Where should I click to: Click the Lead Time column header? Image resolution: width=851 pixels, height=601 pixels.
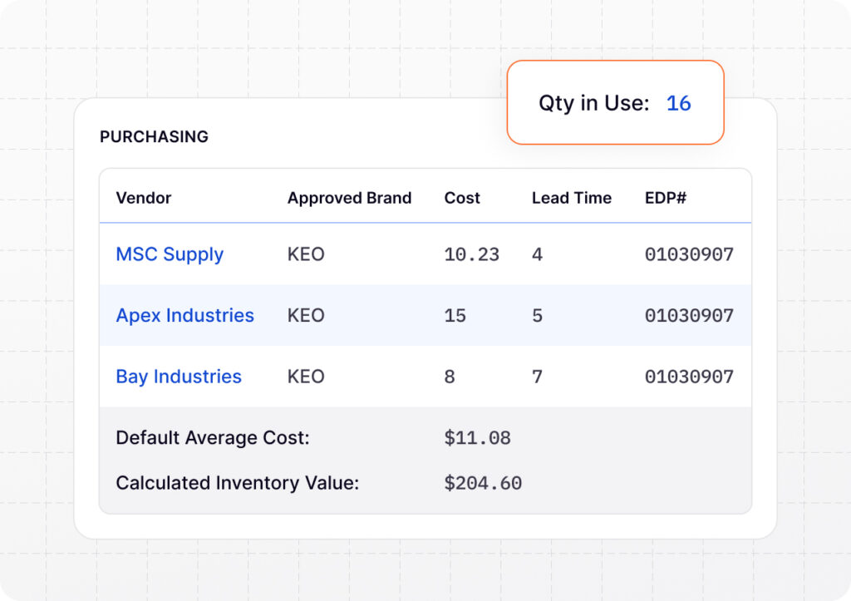[571, 198]
